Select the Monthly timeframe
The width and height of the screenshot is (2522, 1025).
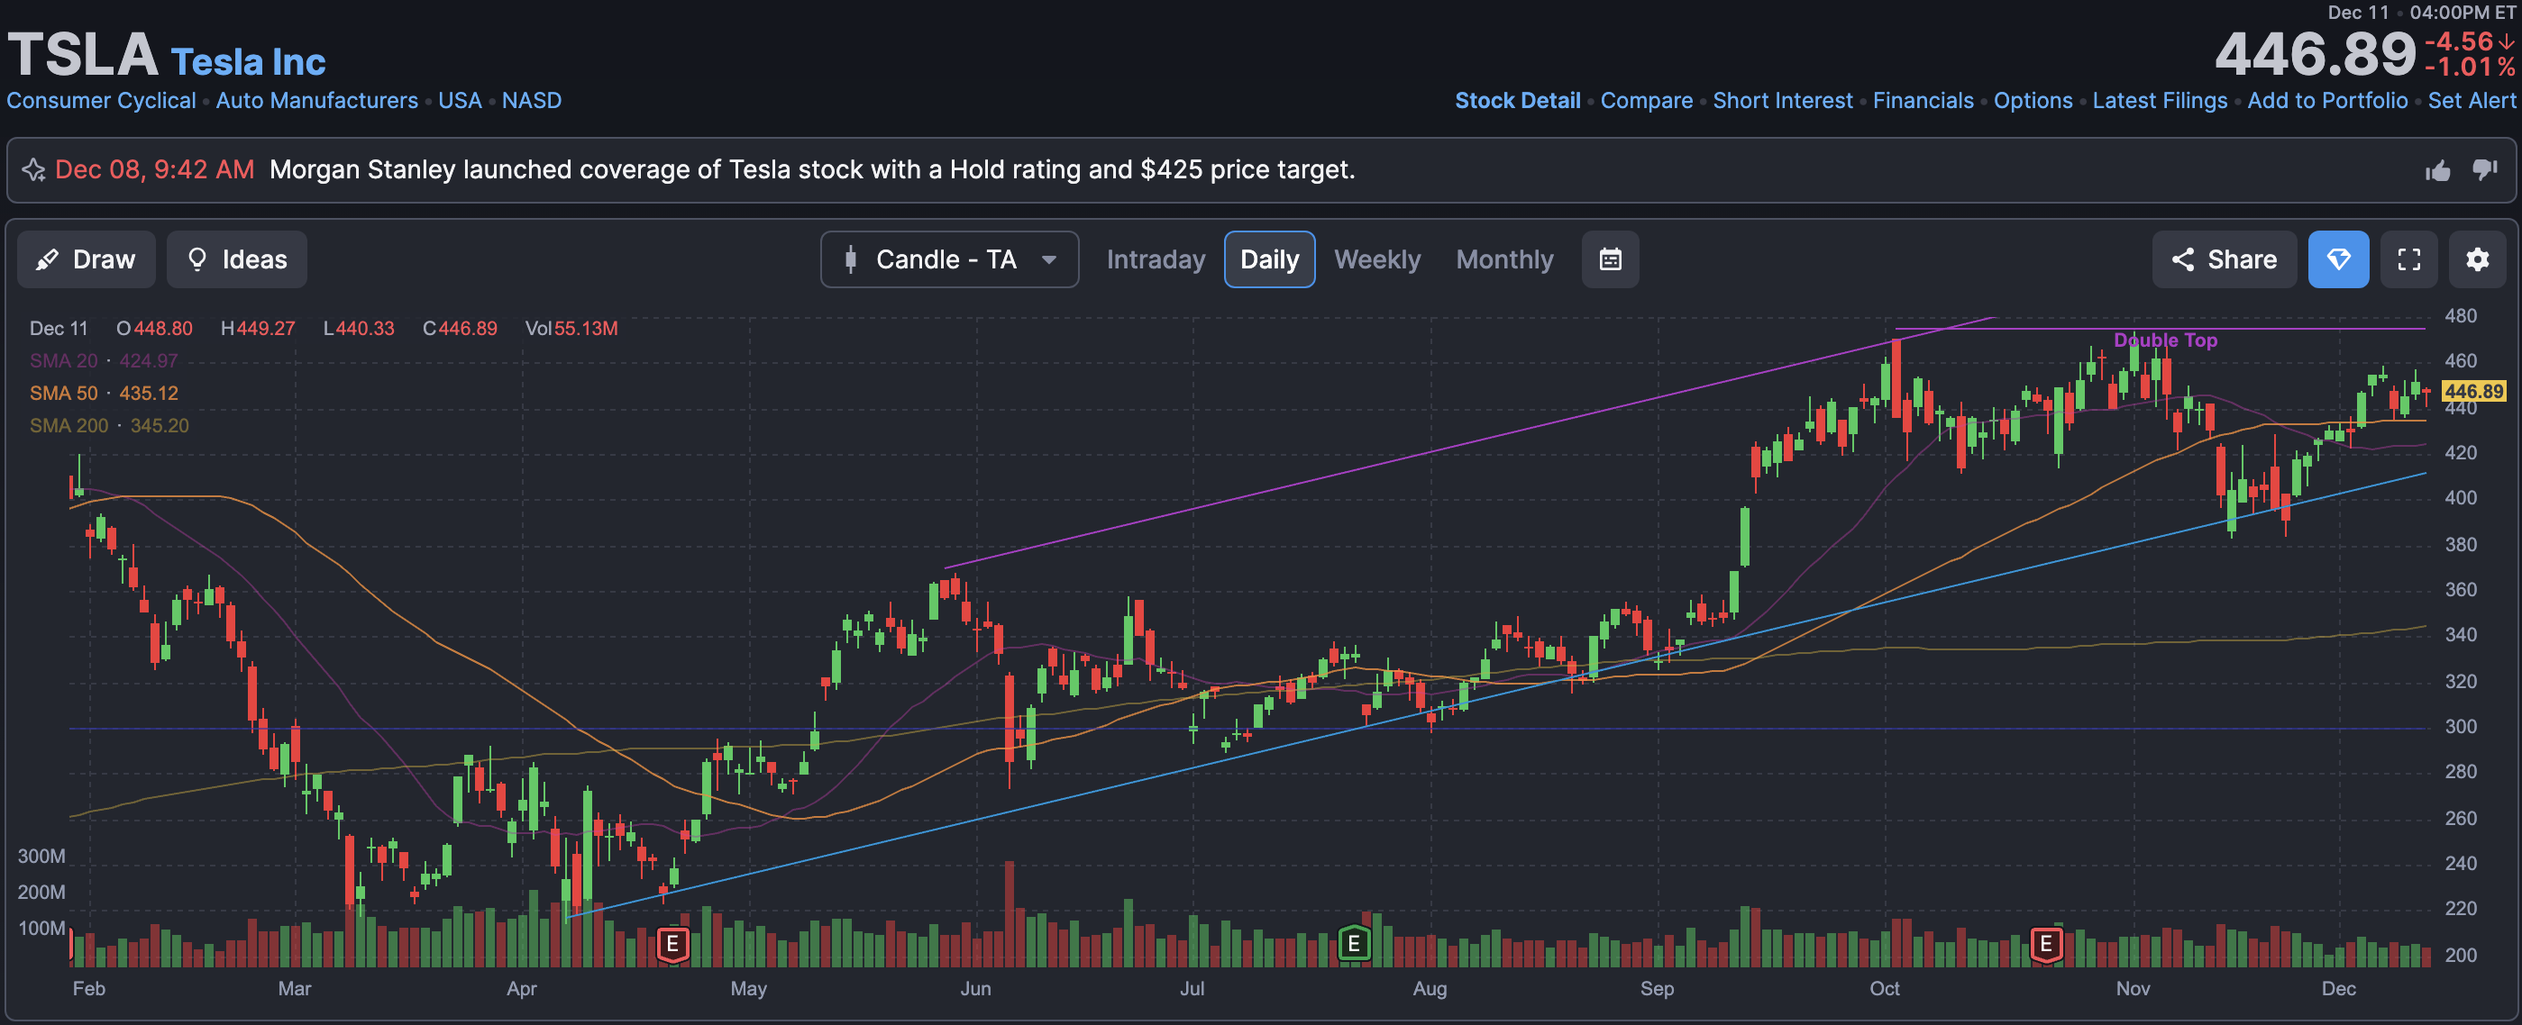pyautogui.click(x=1503, y=259)
